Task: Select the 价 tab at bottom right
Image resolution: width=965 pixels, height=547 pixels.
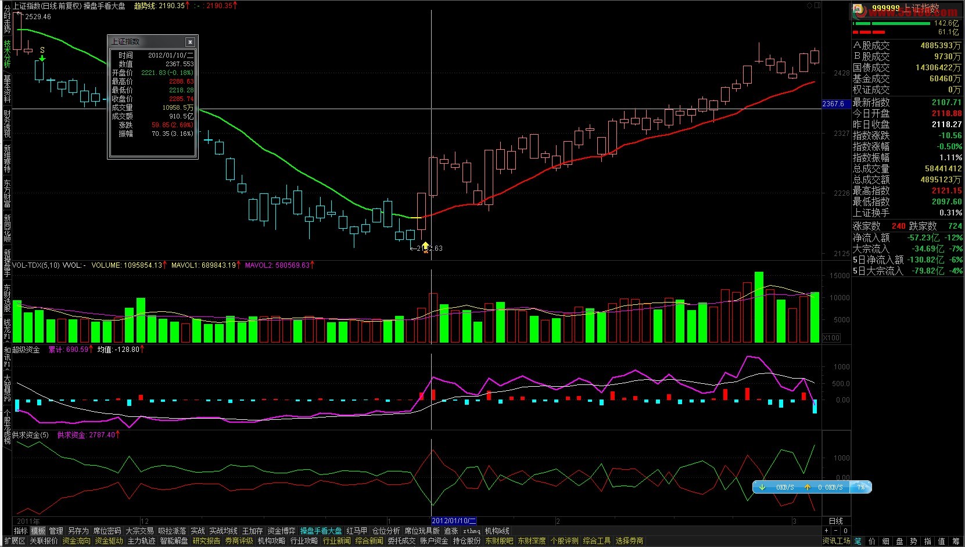Action: pos(871,541)
